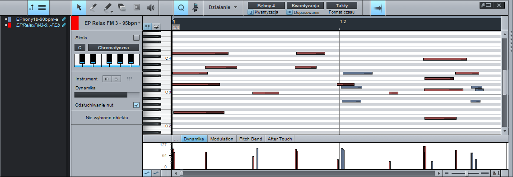Open the Działanie action menu
Screen dimensions: 513x177
(223, 8)
